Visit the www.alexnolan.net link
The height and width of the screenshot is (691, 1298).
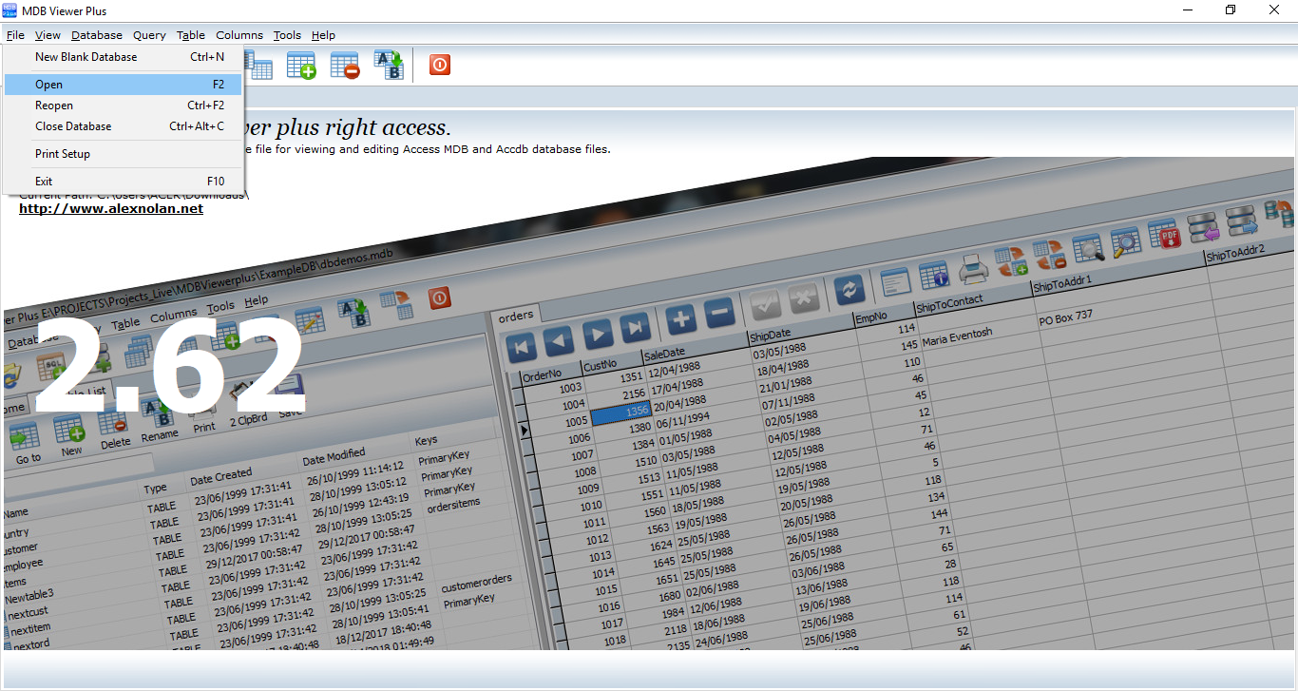click(111, 209)
